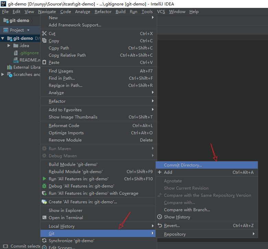Click the green Run arrow icon
This screenshot has width=268, height=249.
[44, 179]
